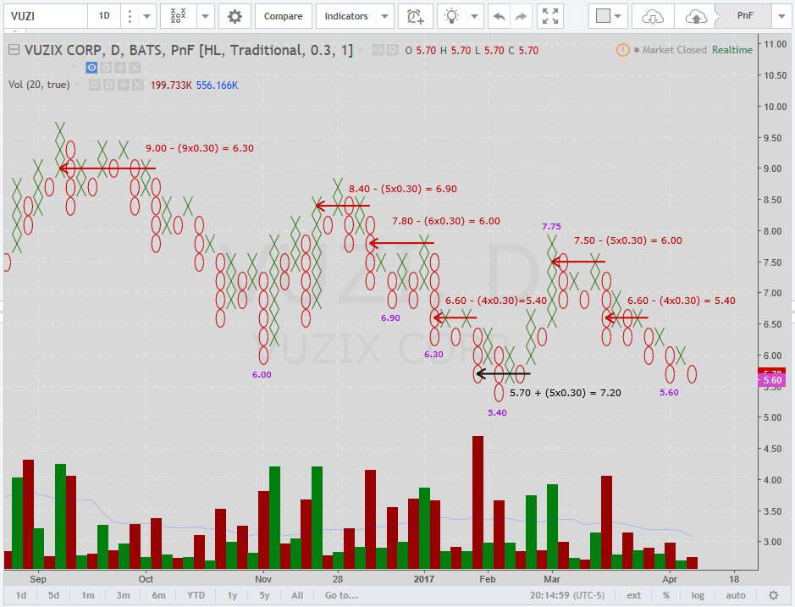Open settings gear next to VUZIX CORP title
The image size is (795, 607).
tap(393, 50)
